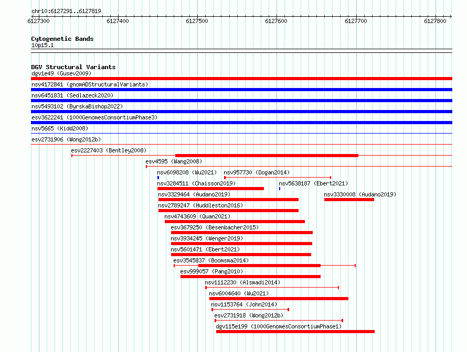This screenshot has height=352, width=467.
Task: Open nsv5638187 (Ebert2021) label
Action: point(313,183)
